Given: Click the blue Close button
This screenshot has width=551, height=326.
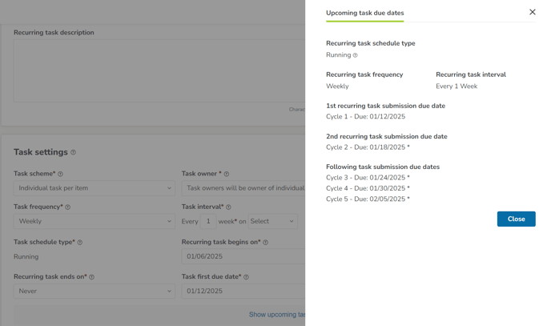Looking at the screenshot, I should coord(517,219).
